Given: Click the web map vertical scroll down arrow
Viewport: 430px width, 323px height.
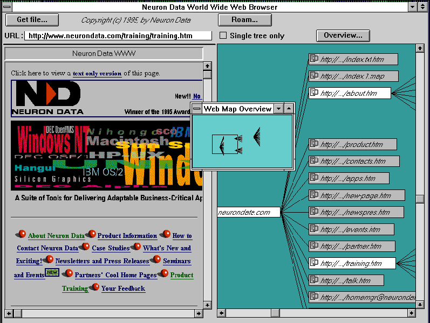Looking at the screenshot, I should click(420, 304).
